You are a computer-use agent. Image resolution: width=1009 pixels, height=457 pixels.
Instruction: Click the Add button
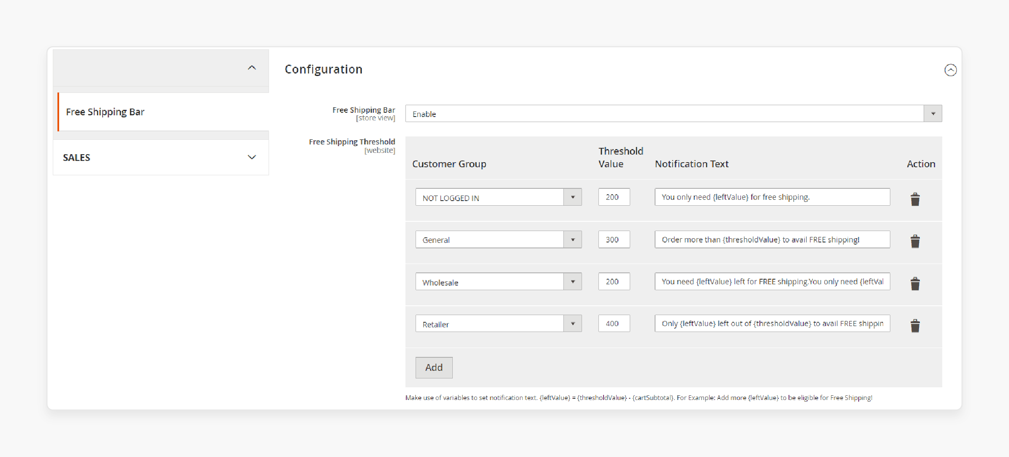pyautogui.click(x=434, y=367)
